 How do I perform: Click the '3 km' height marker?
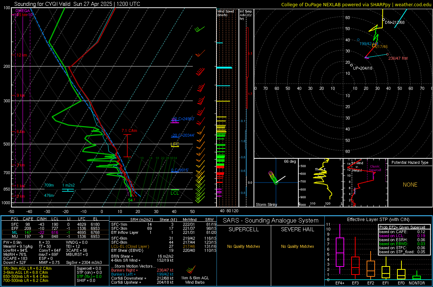[x=21, y=165]
